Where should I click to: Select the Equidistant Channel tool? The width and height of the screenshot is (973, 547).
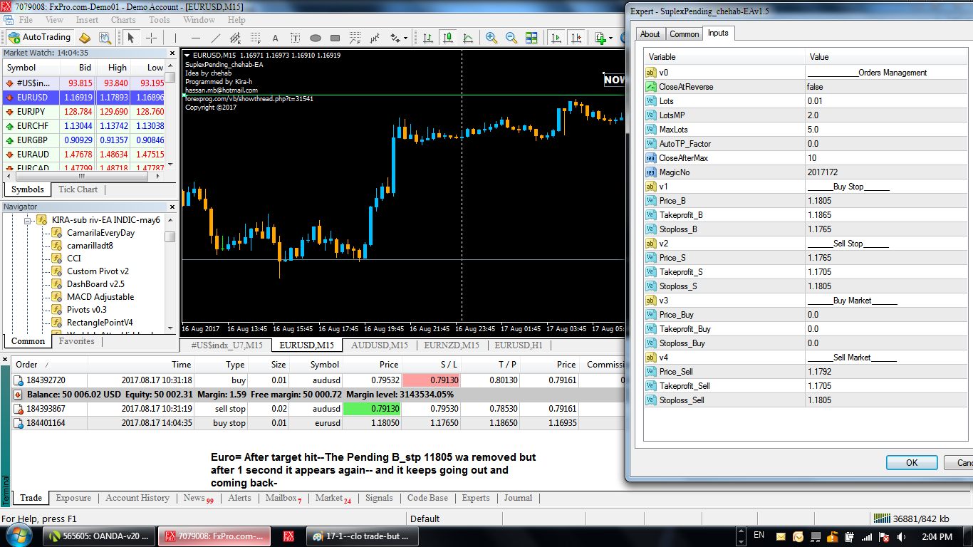[x=236, y=38]
